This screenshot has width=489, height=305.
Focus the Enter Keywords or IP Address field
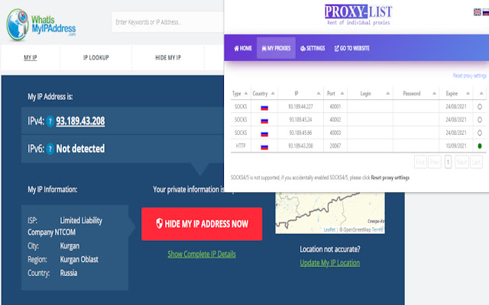pos(167,22)
